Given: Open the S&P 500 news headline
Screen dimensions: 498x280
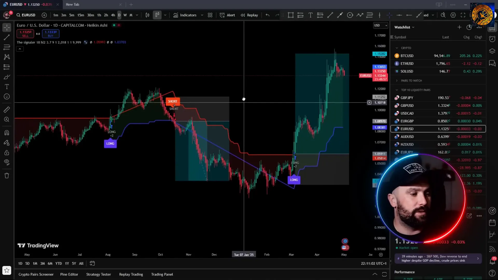Looking at the screenshot, I should [438, 258].
